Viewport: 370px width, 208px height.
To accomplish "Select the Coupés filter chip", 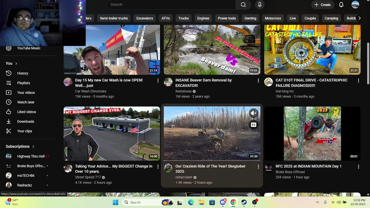I will pos(310,18).
